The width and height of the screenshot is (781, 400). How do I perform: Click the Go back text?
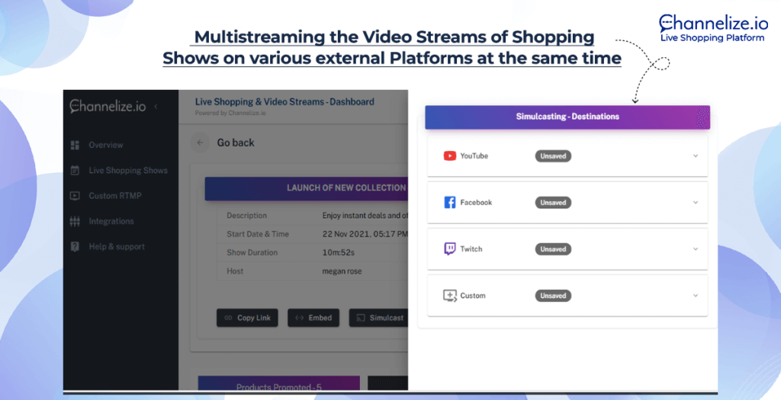tap(236, 142)
